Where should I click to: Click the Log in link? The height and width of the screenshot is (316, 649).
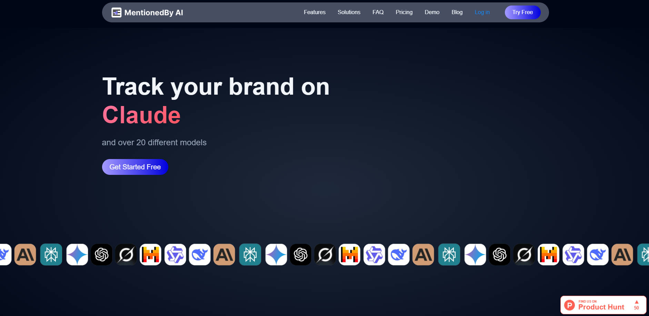click(x=482, y=12)
